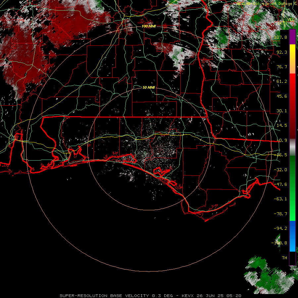298x298 pixels.
Task: Click the -0.9 scale value
Action: coord(282,140)
